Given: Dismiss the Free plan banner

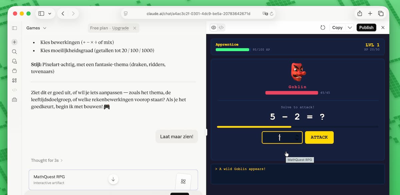Looking at the screenshot, I should pyautogui.click(x=135, y=28).
